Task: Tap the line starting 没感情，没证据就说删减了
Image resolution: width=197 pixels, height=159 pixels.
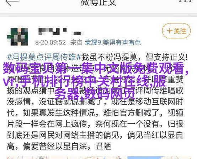Action: point(95,102)
